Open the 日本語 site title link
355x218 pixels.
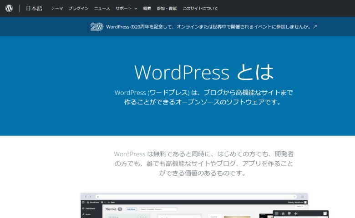click(x=34, y=8)
